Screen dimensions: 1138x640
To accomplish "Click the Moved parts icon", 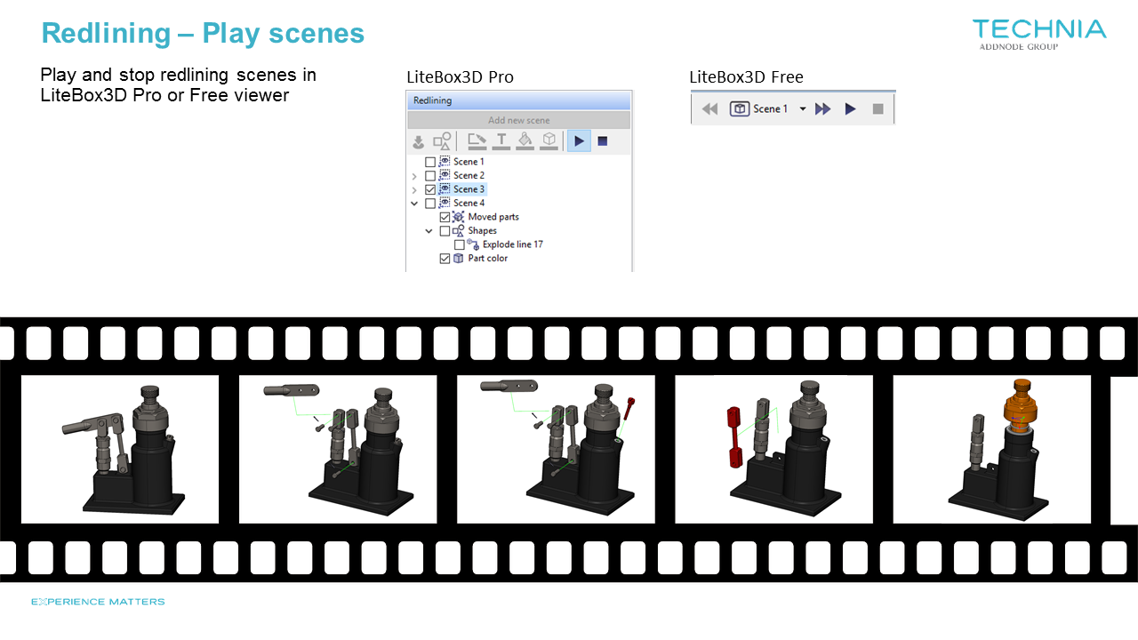I will [459, 217].
